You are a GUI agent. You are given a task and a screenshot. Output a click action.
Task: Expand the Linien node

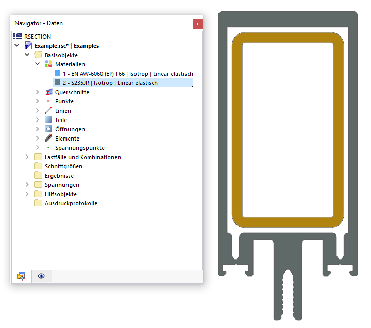[x=38, y=110]
